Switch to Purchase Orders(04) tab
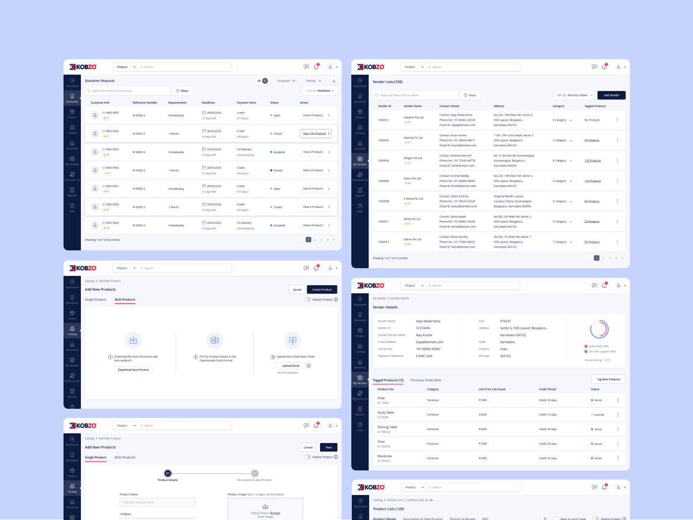This screenshot has width=693, height=520. (x=425, y=380)
